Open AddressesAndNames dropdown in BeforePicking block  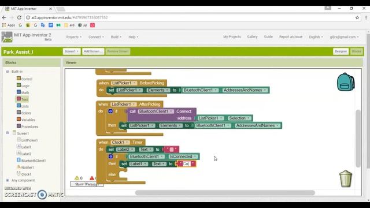click(x=245, y=90)
